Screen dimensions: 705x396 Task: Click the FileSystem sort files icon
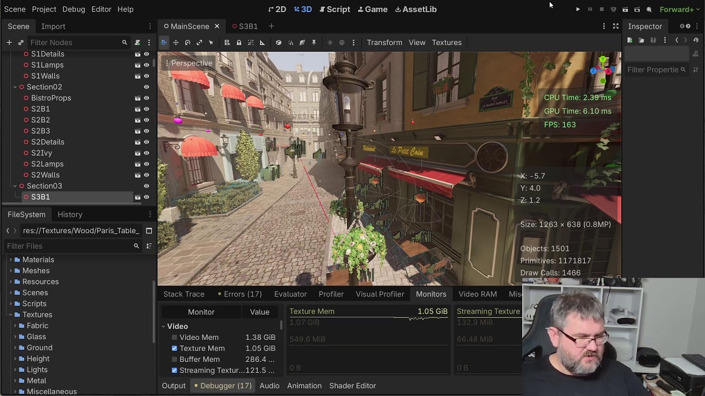149,246
